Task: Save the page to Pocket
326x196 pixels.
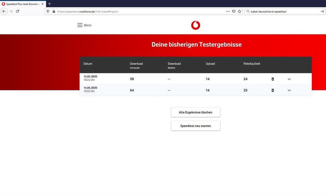Action: tap(234, 11)
